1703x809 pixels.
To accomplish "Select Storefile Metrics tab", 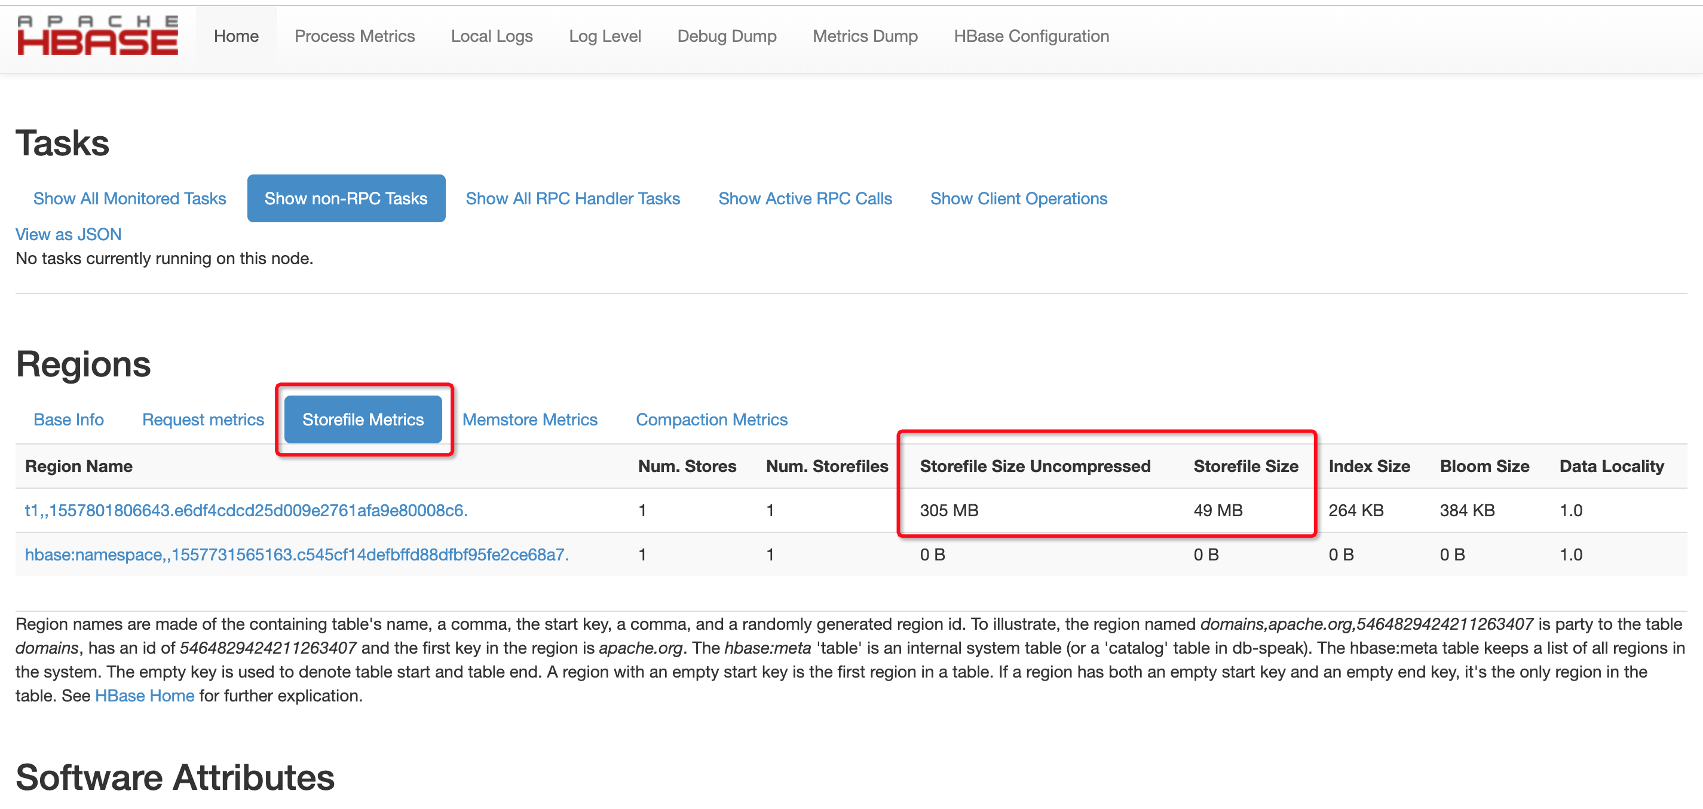I will pyautogui.click(x=362, y=419).
